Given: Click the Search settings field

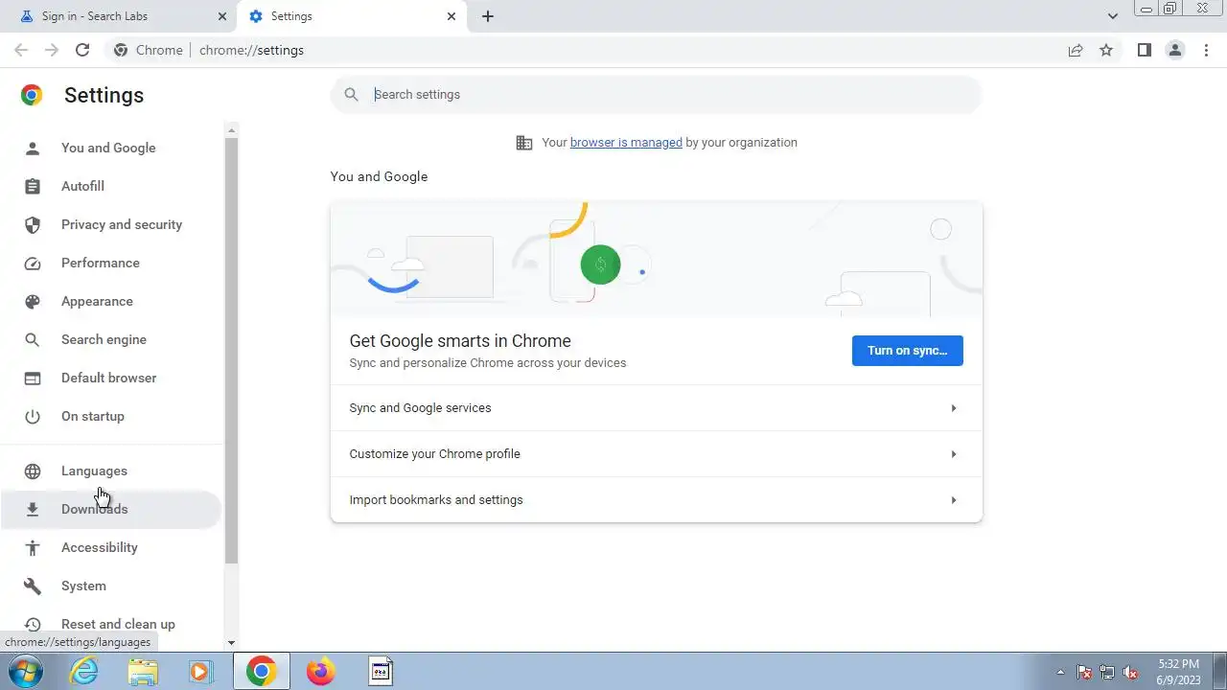Looking at the screenshot, I should pyautogui.click(x=657, y=94).
